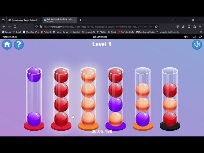Go back to the previous page

(x=4, y=26)
